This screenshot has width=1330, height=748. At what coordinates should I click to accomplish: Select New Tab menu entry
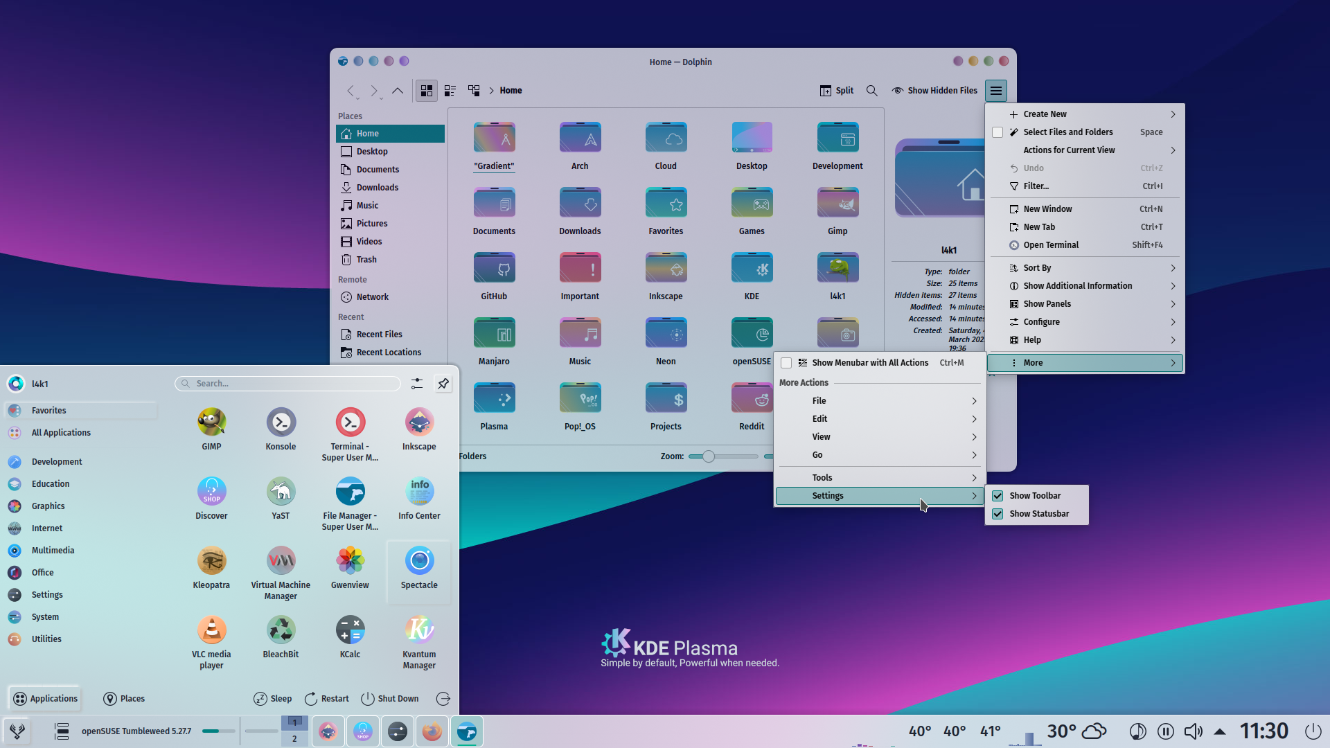pyautogui.click(x=1085, y=227)
